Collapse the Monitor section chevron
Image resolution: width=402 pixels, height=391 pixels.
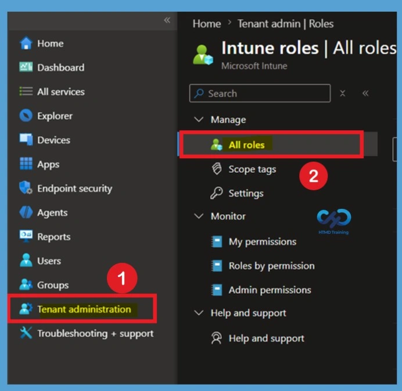(x=199, y=216)
